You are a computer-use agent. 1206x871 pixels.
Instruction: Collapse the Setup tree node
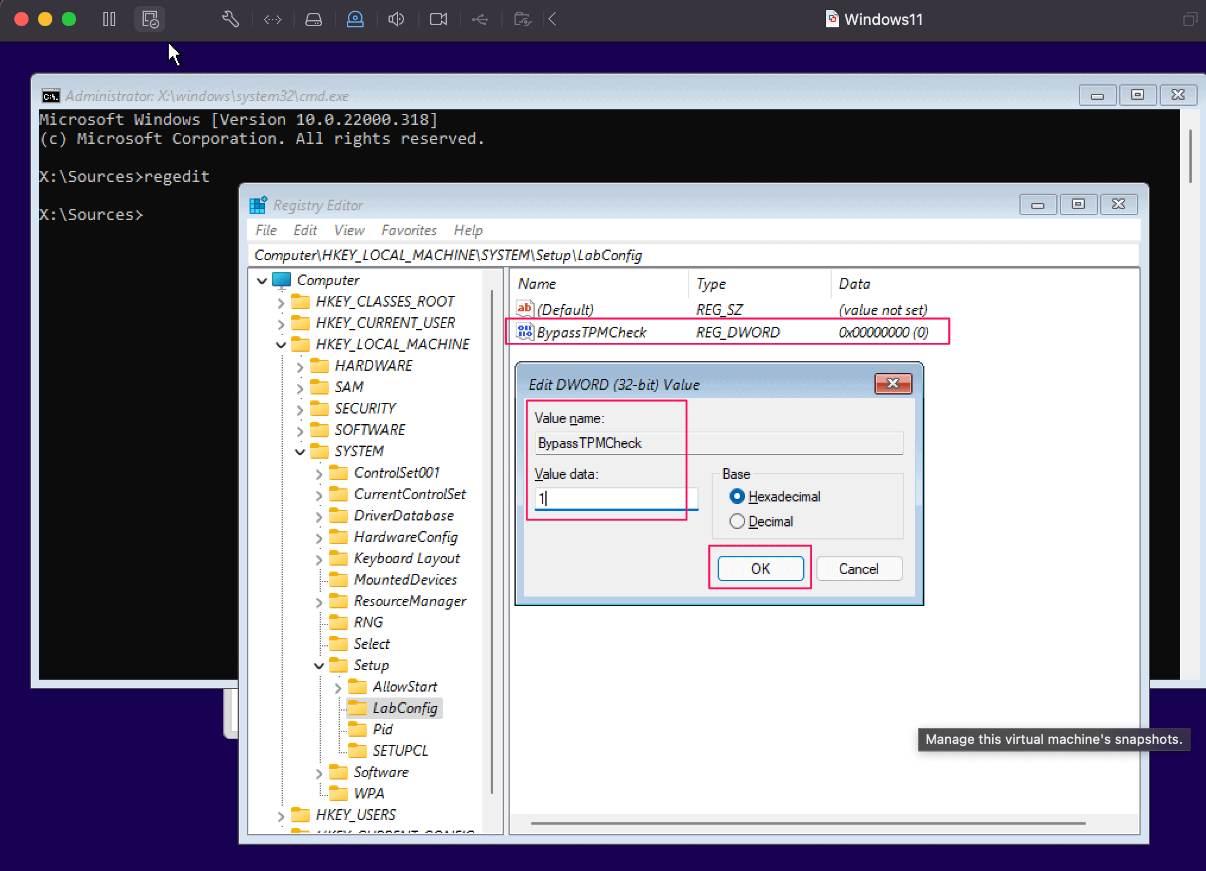pyautogui.click(x=319, y=665)
